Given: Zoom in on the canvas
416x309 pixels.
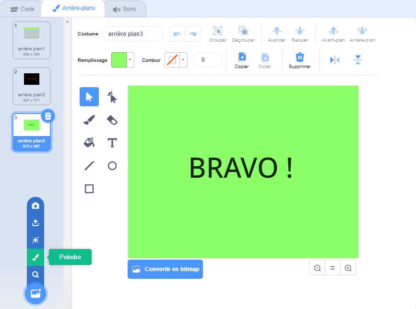Looking at the screenshot, I should pyautogui.click(x=348, y=268).
